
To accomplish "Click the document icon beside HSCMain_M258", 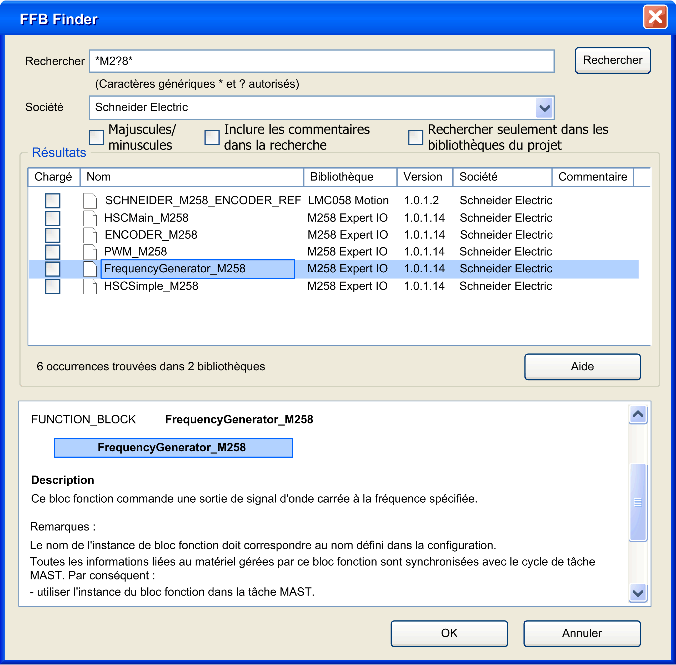I will coord(90,218).
